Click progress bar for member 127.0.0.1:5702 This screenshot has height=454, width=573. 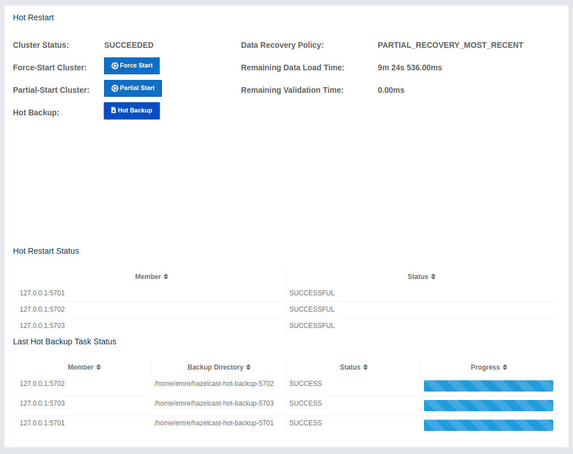tap(488, 386)
